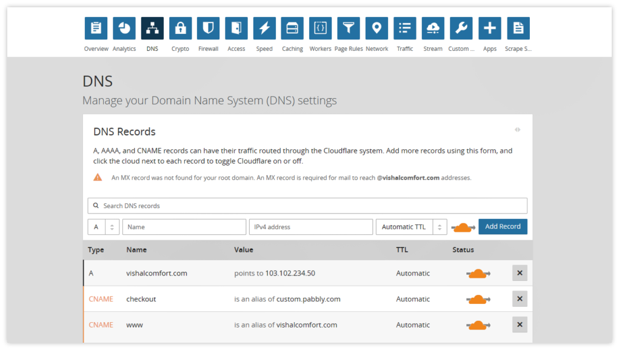Open the Scrape Shield document icon

click(x=518, y=28)
